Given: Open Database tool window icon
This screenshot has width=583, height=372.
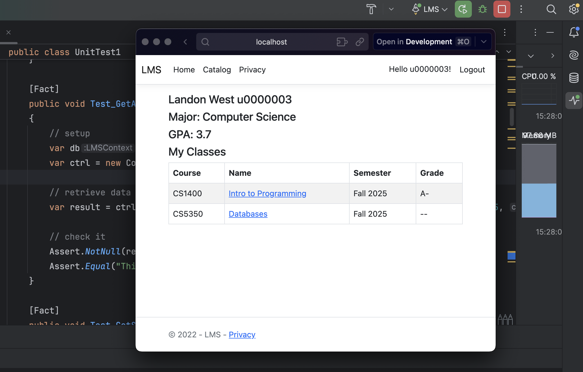Looking at the screenshot, I should pyautogui.click(x=574, y=78).
